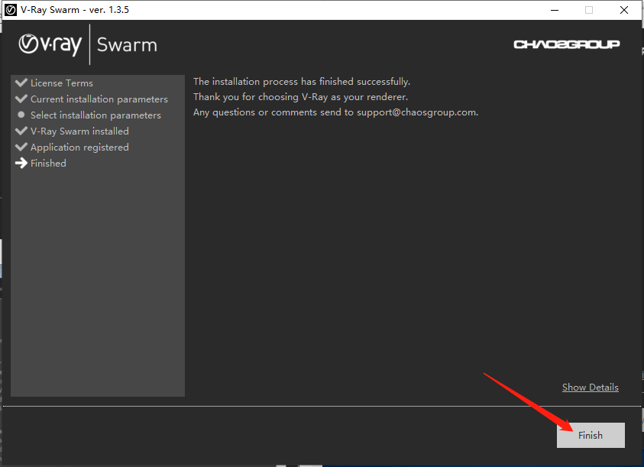The image size is (644, 467).
Task: Click the checkmark beside Application registered
Action: tap(21, 147)
